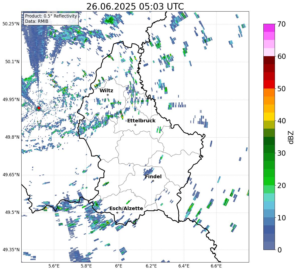Click the 50.25°N latitude label

11,24
